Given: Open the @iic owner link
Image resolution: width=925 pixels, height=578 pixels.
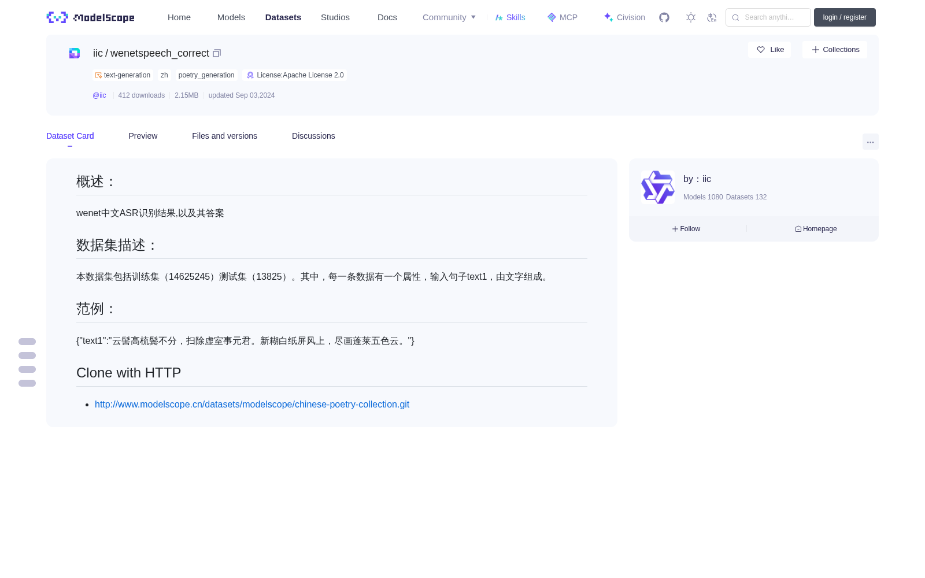Looking at the screenshot, I should (99, 95).
